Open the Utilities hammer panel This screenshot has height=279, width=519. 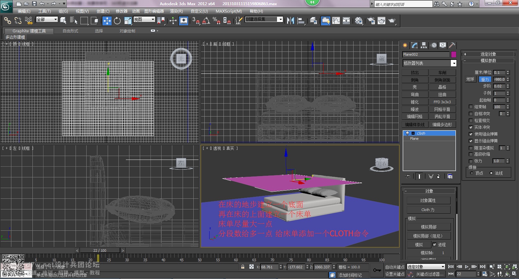point(452,45)
